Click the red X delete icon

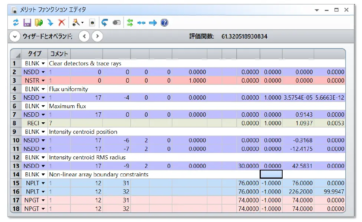[x=62, y=23]
